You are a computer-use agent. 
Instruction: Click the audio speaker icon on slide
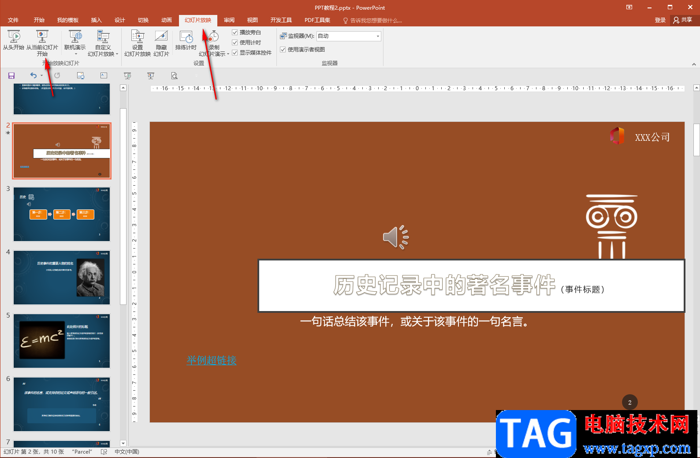pos(396,238)
